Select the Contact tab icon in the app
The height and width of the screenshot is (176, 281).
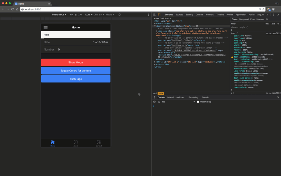point(99,142)
